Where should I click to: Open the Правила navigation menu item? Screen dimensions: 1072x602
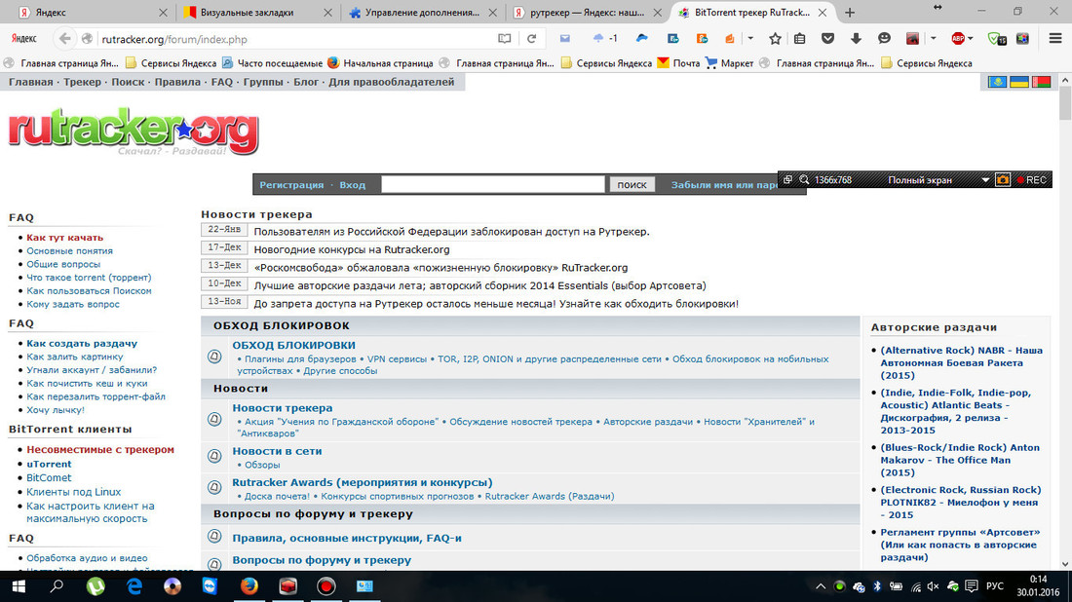click(x=177, y=82)
